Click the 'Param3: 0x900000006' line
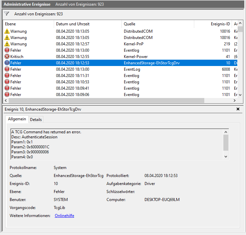Image resolution: width=246 pixels, height=235 pixels. 30,152
